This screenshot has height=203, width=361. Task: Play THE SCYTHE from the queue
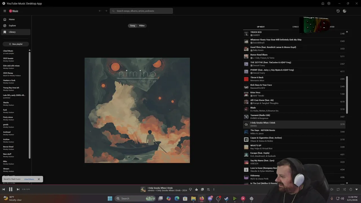pos(294,64)
